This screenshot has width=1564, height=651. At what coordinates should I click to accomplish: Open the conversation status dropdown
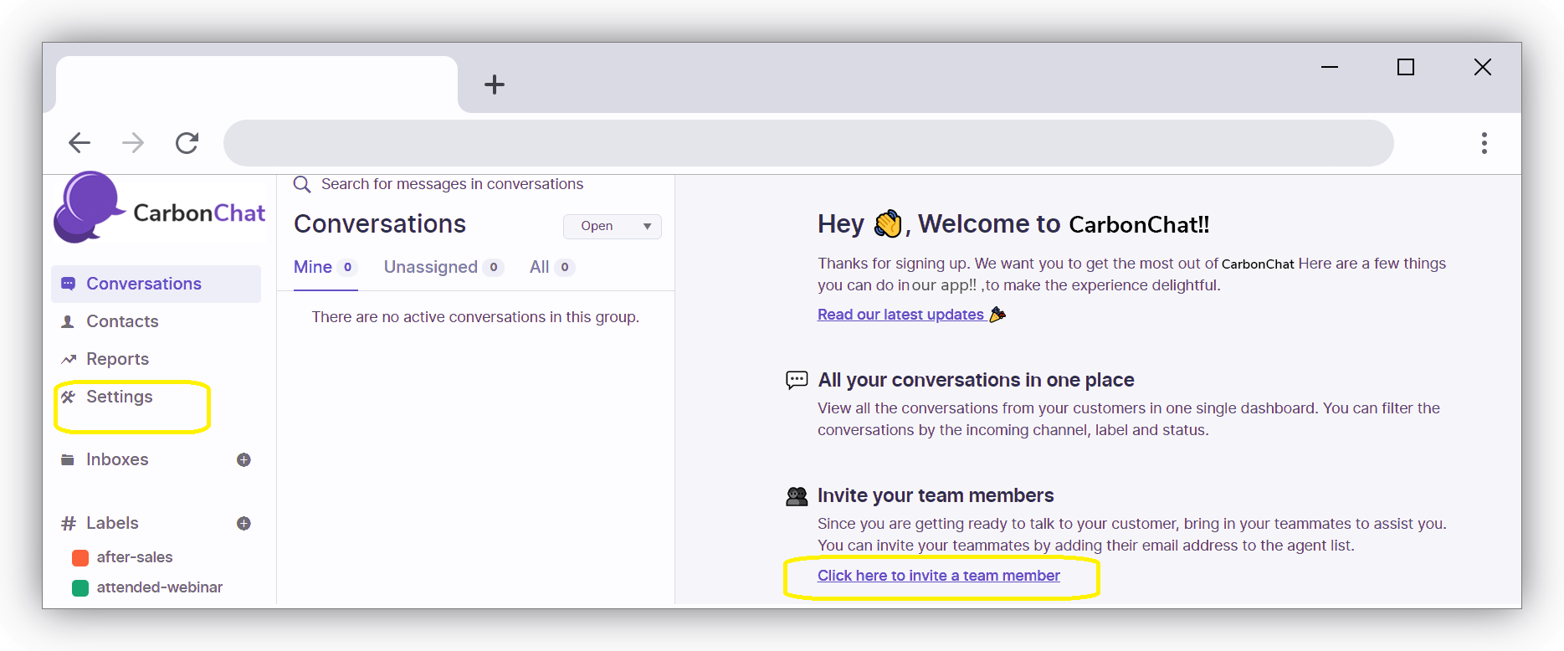pyautogui.click(x=612, y=226)
